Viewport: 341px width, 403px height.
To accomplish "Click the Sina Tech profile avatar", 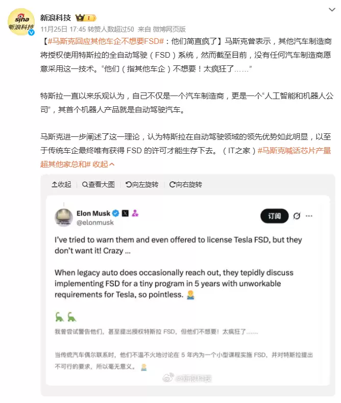I will coord(21,22).
